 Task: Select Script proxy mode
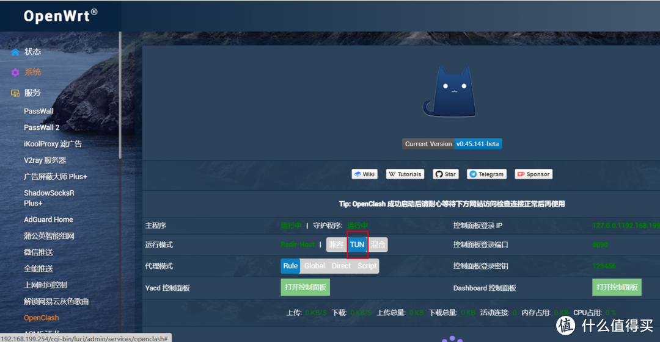tap(367, 266)
